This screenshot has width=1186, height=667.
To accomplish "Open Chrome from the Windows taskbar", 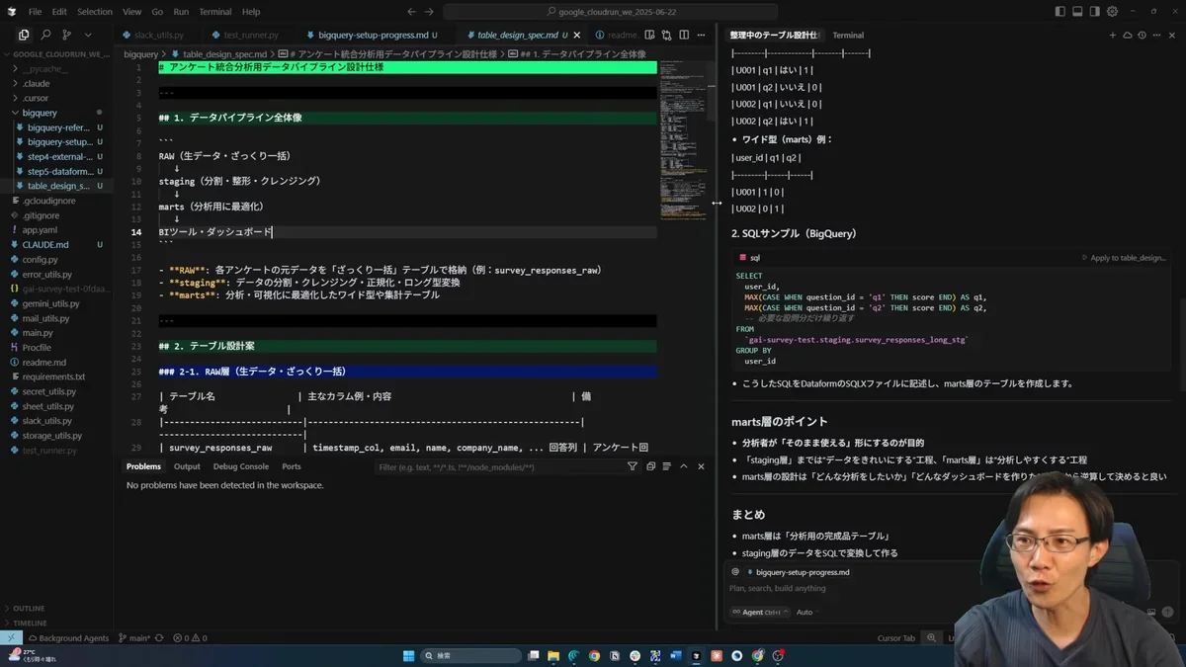I will (x=594, y=655).
